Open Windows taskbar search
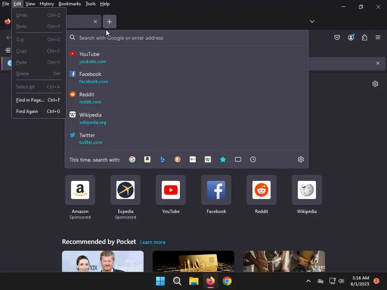 [177, 281]
